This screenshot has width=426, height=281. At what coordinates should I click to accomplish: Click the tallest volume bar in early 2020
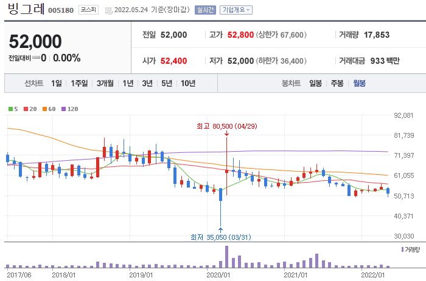pos(226,257)
